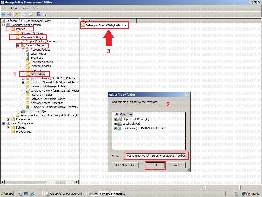This screenshot has width=262, height=197.
Task: Expand the Software Restriction Policies node
Action: tap(23, 99)
